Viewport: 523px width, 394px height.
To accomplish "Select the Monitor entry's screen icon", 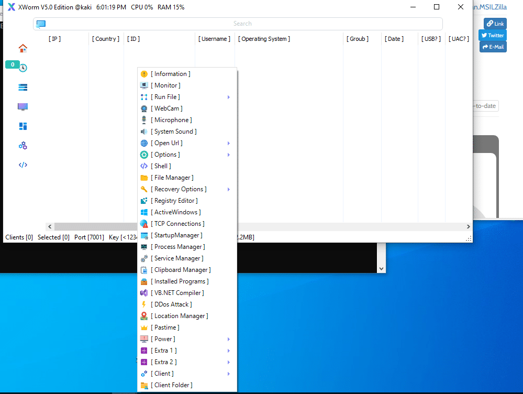I will (144, 85).
